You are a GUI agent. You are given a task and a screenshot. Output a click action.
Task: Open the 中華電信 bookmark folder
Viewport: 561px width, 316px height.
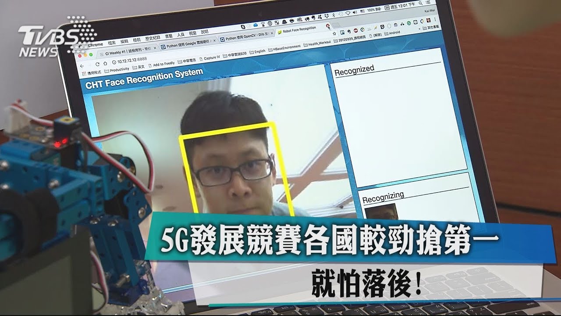[x=187, y=61]
